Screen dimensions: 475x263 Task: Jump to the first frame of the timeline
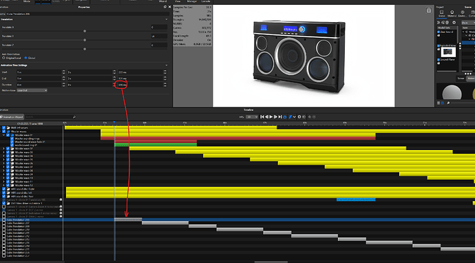[x=262, y=116]
